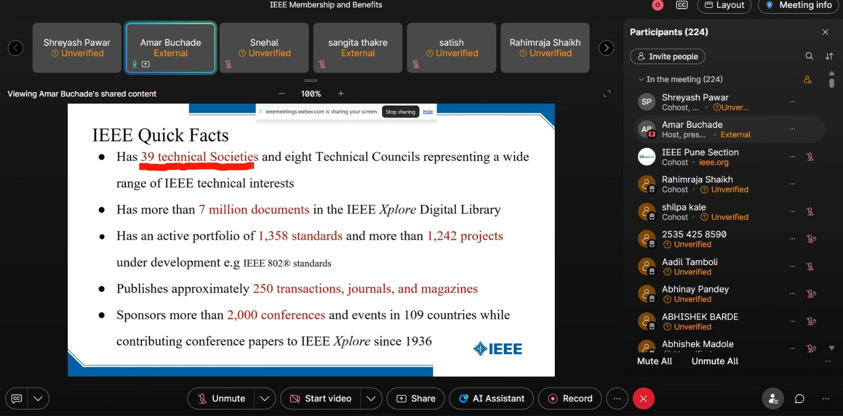Zoom out shared content minus icon
The height and width of the screenshot is (416, 843).
(281, 94)
